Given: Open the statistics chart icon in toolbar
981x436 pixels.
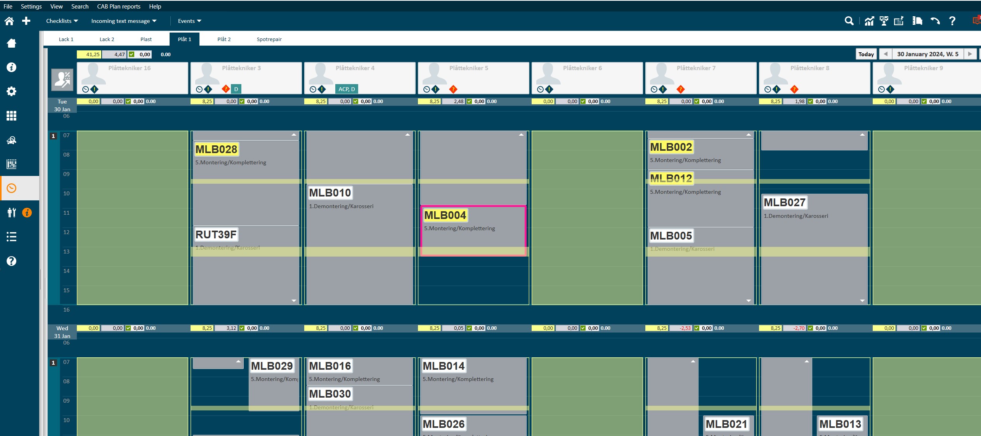Looking at the screenshot, I should [869, 21].
